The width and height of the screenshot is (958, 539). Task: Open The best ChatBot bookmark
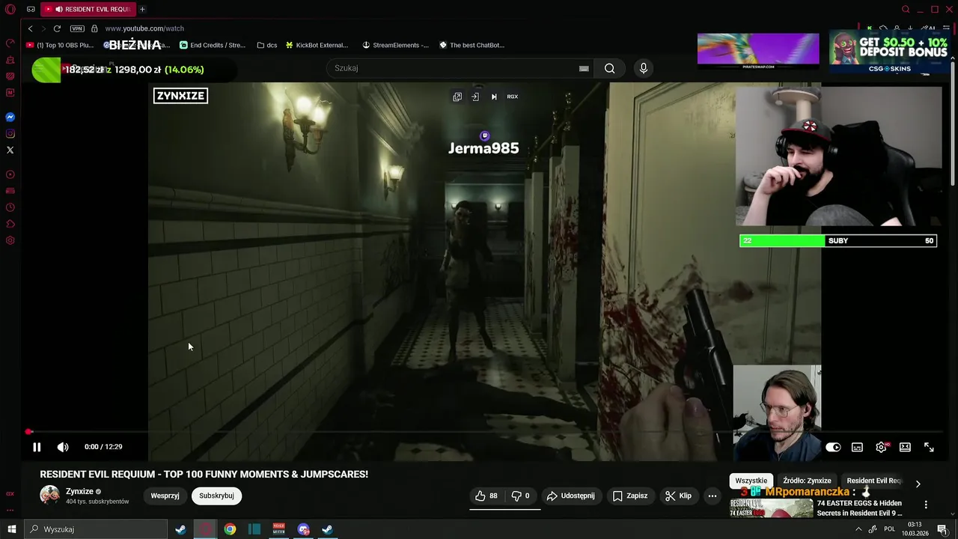click(472, 45)
